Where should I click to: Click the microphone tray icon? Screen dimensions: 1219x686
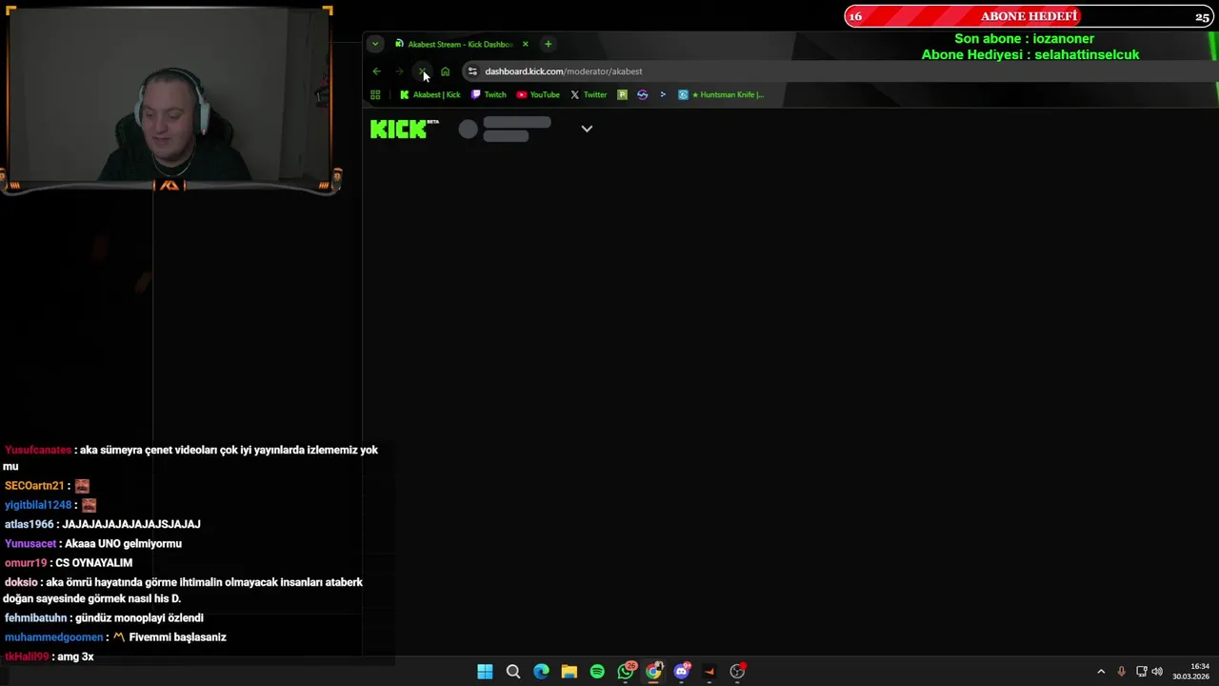click(1121, 672)
